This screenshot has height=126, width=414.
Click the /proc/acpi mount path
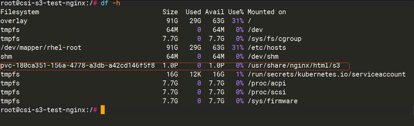pos(267,83)
